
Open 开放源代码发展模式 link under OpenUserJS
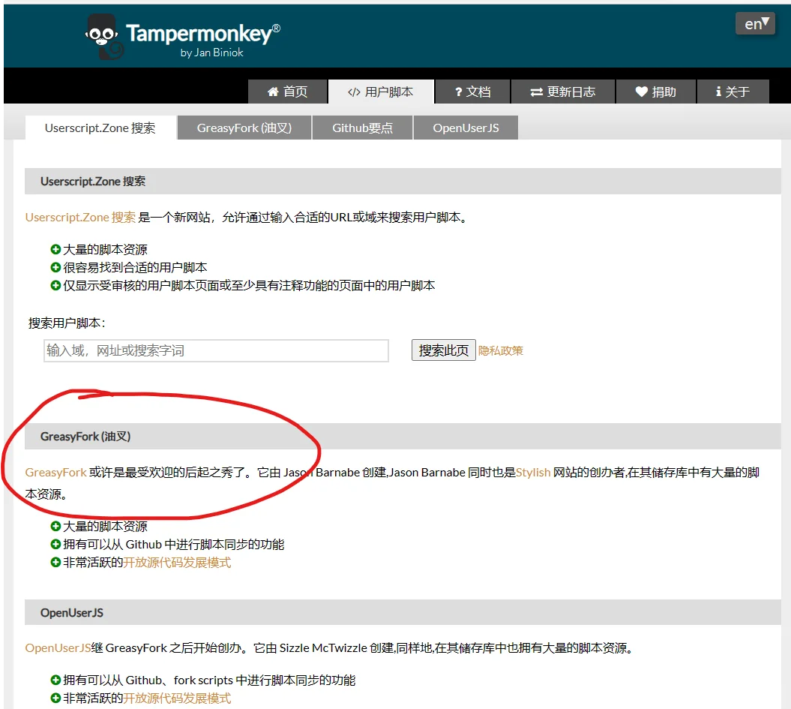pos(177,698)
